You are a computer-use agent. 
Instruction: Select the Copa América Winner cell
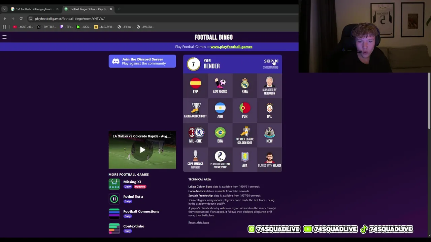click(195, 160)
